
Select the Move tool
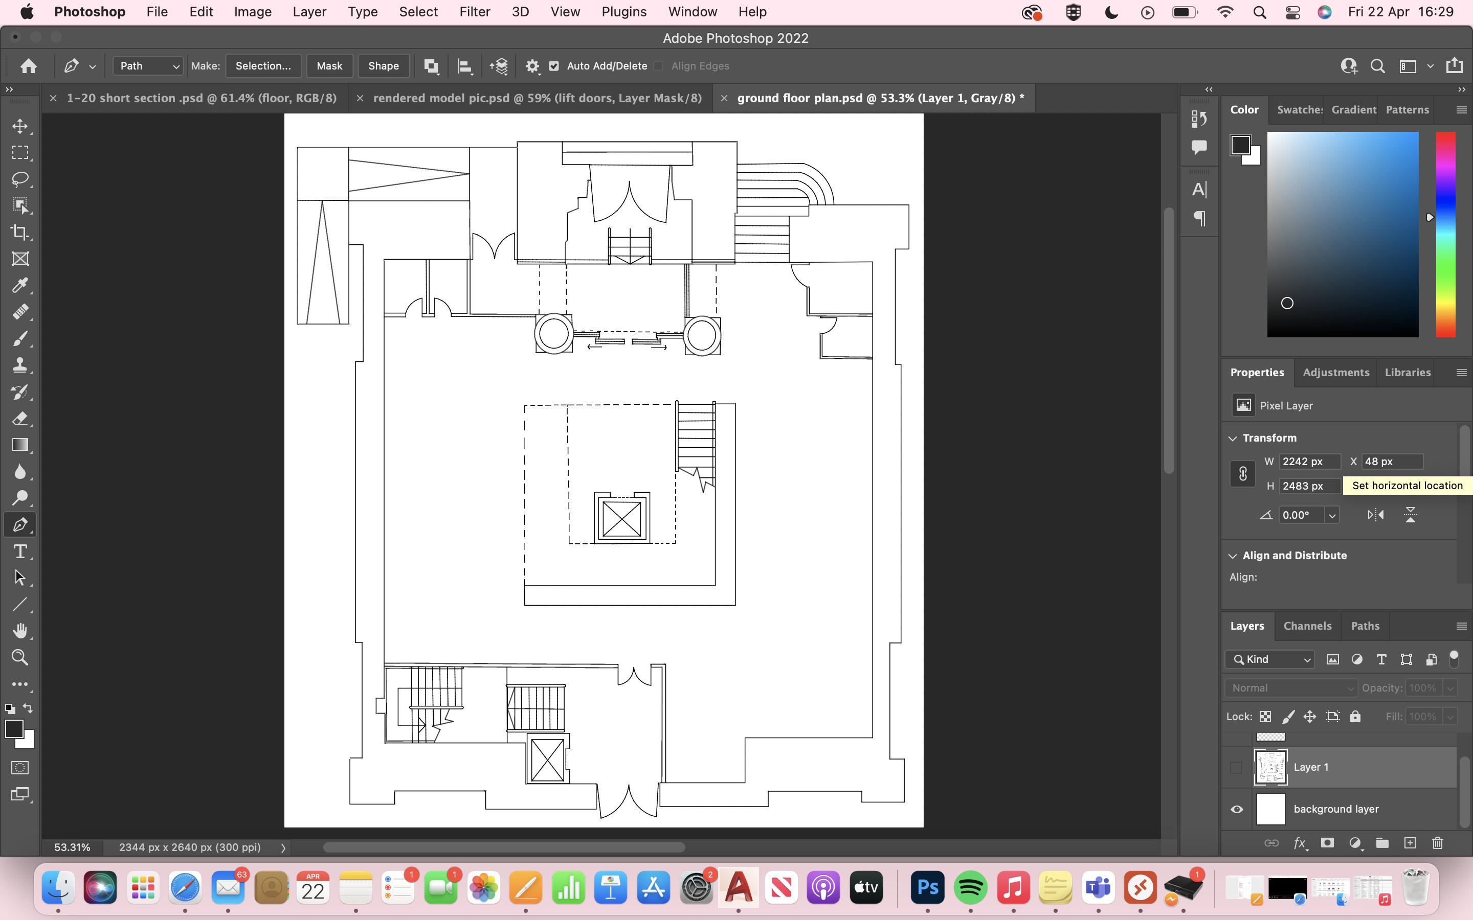tap(20, 126)
